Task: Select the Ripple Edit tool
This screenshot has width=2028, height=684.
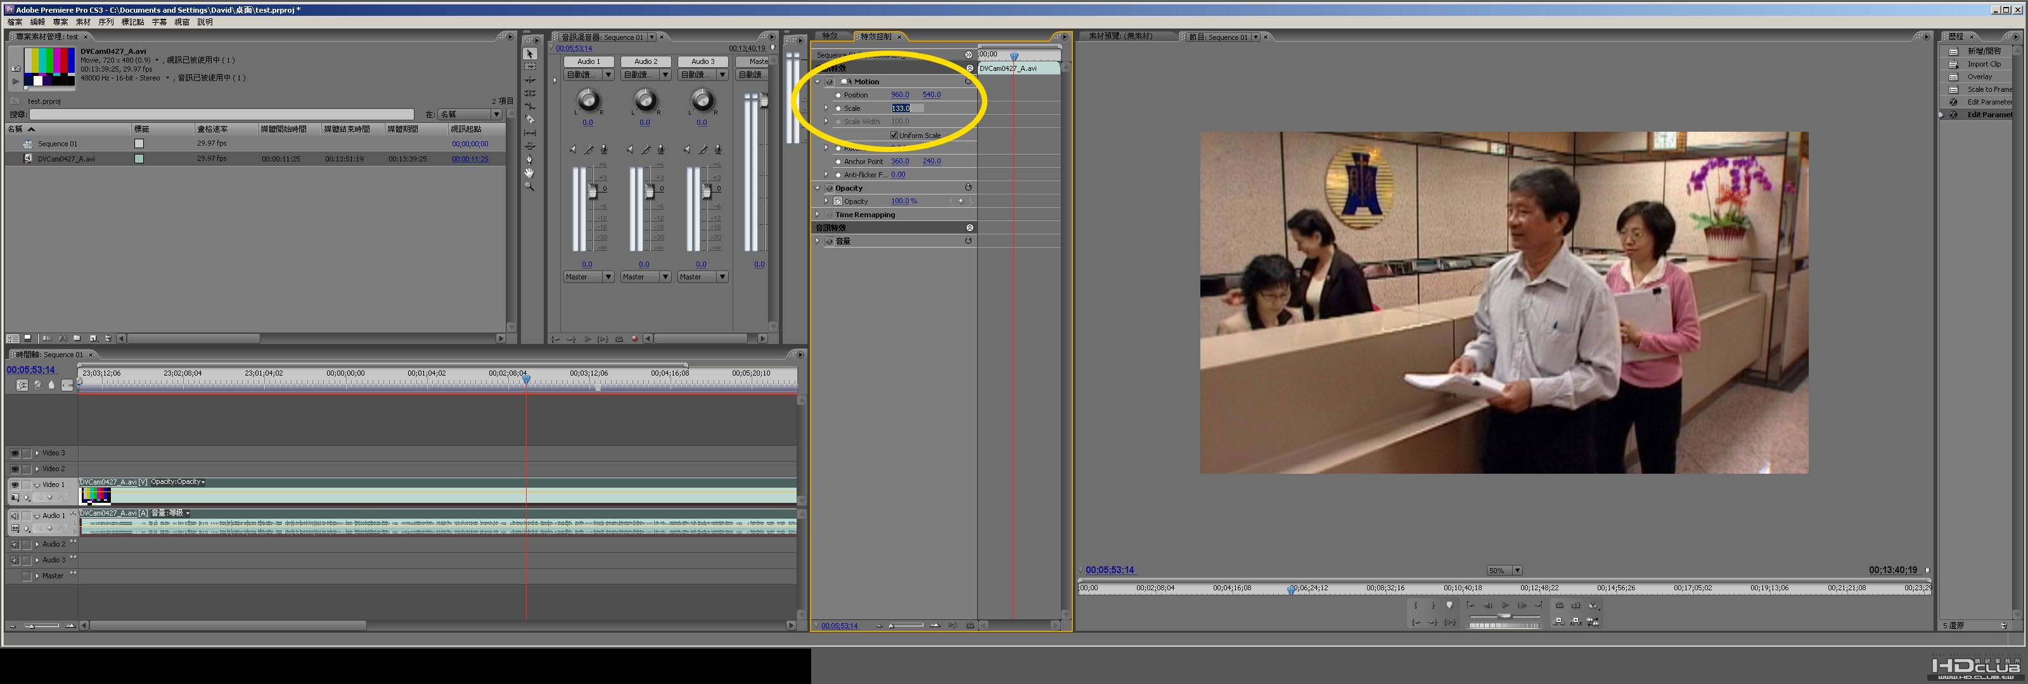Action: pos(530,80)
